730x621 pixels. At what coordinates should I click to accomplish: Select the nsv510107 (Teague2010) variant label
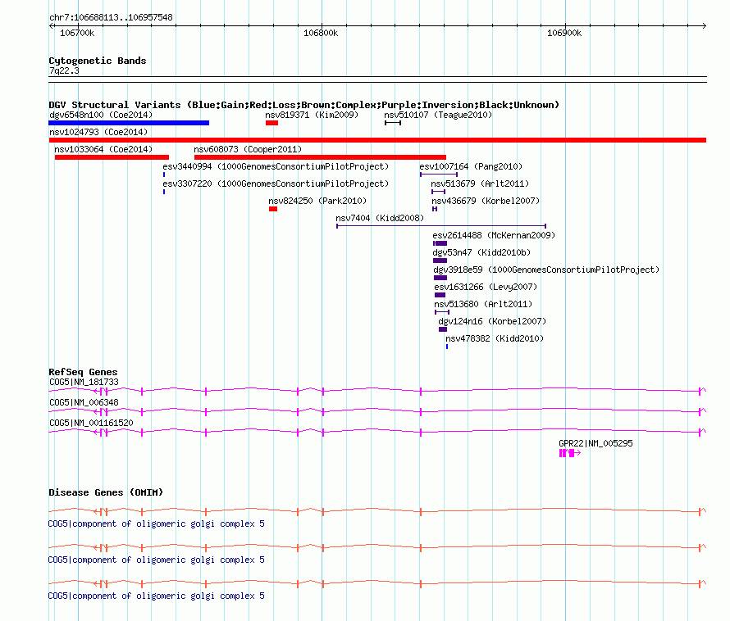pyautogui.click(x=438, y=116)
